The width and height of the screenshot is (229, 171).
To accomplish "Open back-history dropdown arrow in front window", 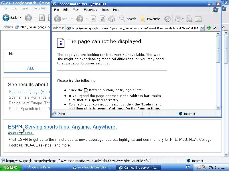I will pyautogui.click(x=72, y=19).
